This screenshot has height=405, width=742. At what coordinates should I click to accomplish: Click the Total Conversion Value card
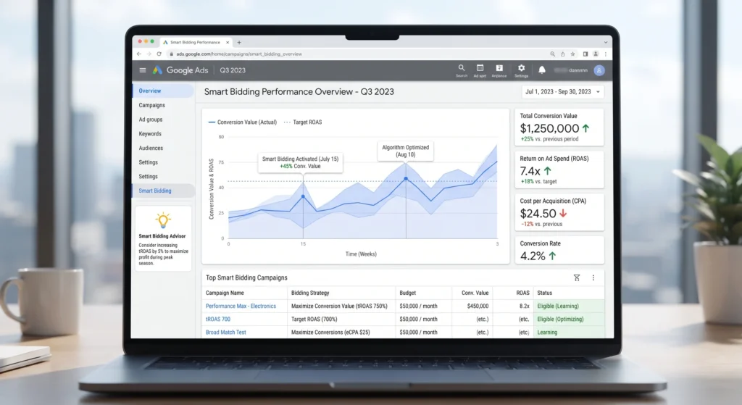pos(559,128)
